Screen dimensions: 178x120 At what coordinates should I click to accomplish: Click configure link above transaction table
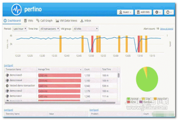(x=9, y=65)
